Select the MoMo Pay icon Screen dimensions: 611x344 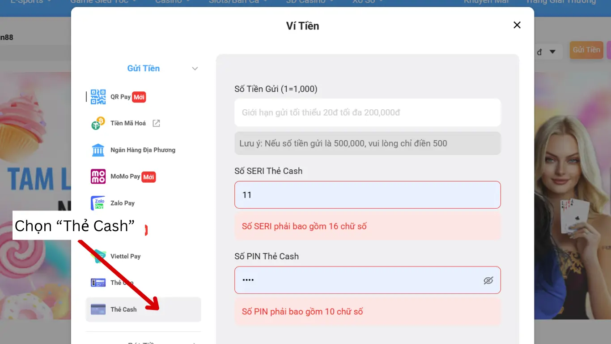click(98, 176)
